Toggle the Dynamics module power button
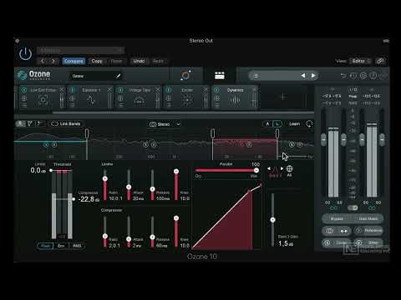This screenshot has height=300, width=401. tap(216, 90)
